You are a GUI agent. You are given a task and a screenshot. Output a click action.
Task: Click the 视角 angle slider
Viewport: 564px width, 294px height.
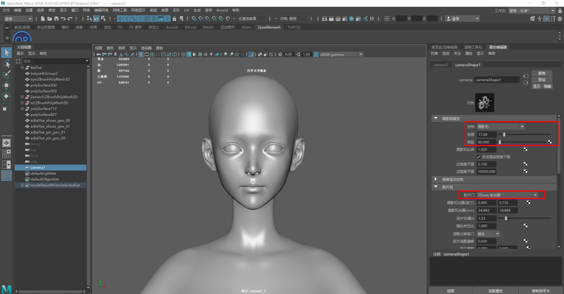coord(504,134)
